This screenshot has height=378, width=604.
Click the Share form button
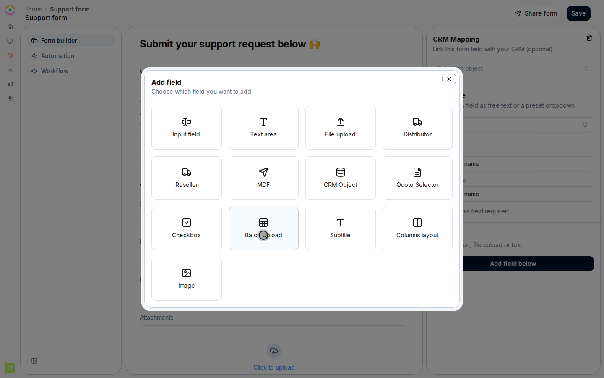[x=536, y=13]
